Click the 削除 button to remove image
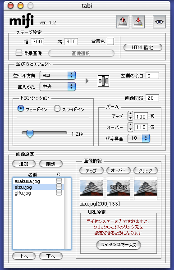Screen dimensions: 174x270 point(51,164)
